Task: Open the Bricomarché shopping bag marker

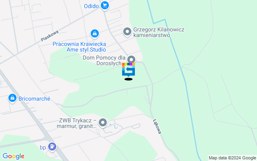Action: (x=12, y=98)
